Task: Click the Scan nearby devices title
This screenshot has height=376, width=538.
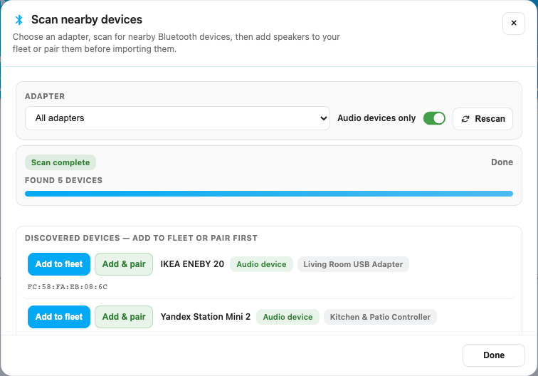Action: [x=87, y=19]
